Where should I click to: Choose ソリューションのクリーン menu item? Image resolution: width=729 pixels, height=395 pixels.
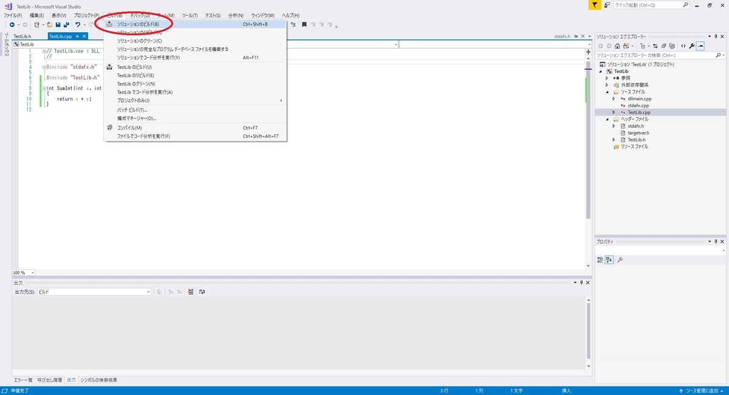[x=195, y=41]
